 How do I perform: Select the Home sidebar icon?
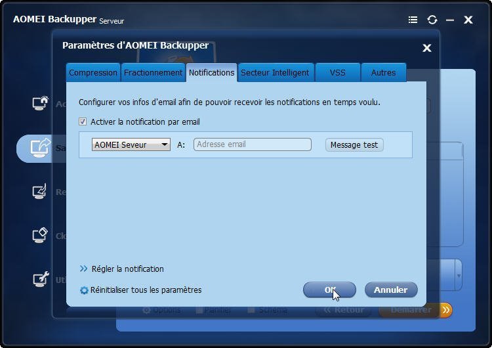coord(41,103)
